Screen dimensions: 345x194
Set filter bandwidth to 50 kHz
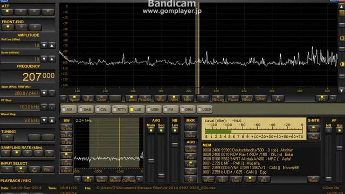[x=66, y=128]
